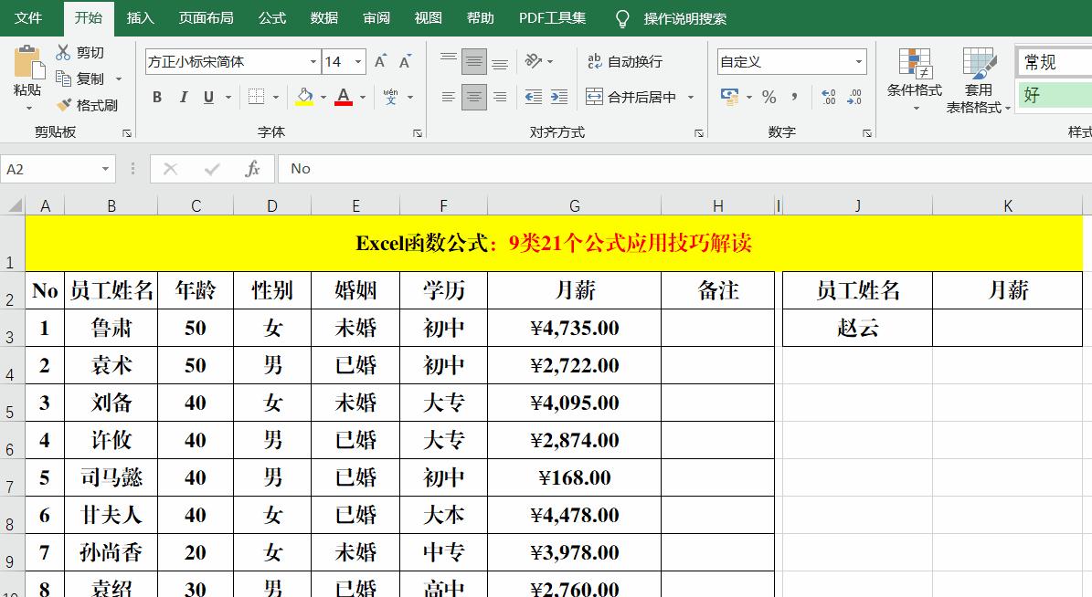Click the Copy icon
Image resolution: width=1092 pixels, height=597 pixels.
point(63,79)
